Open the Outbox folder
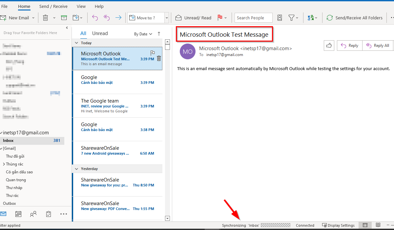394x230 pixels. 10,203
